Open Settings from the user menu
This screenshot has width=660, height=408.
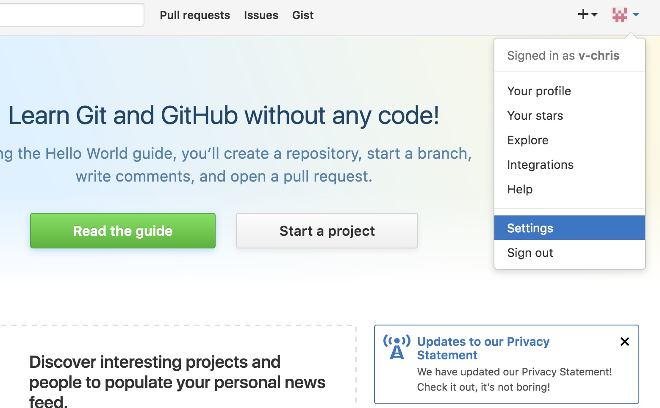pos(569,228)
